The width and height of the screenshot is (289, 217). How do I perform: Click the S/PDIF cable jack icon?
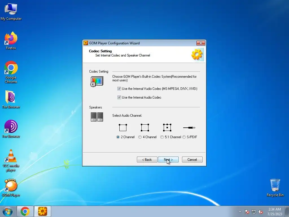189,127
